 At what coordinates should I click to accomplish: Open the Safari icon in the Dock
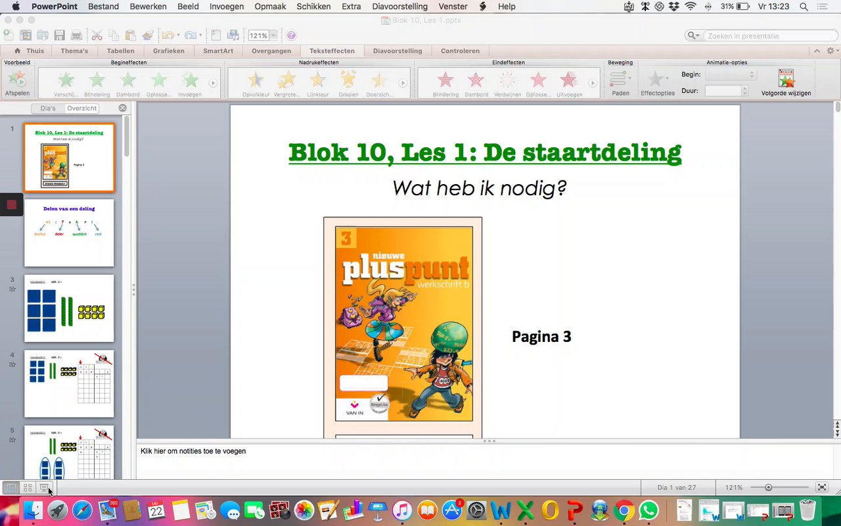82,510
